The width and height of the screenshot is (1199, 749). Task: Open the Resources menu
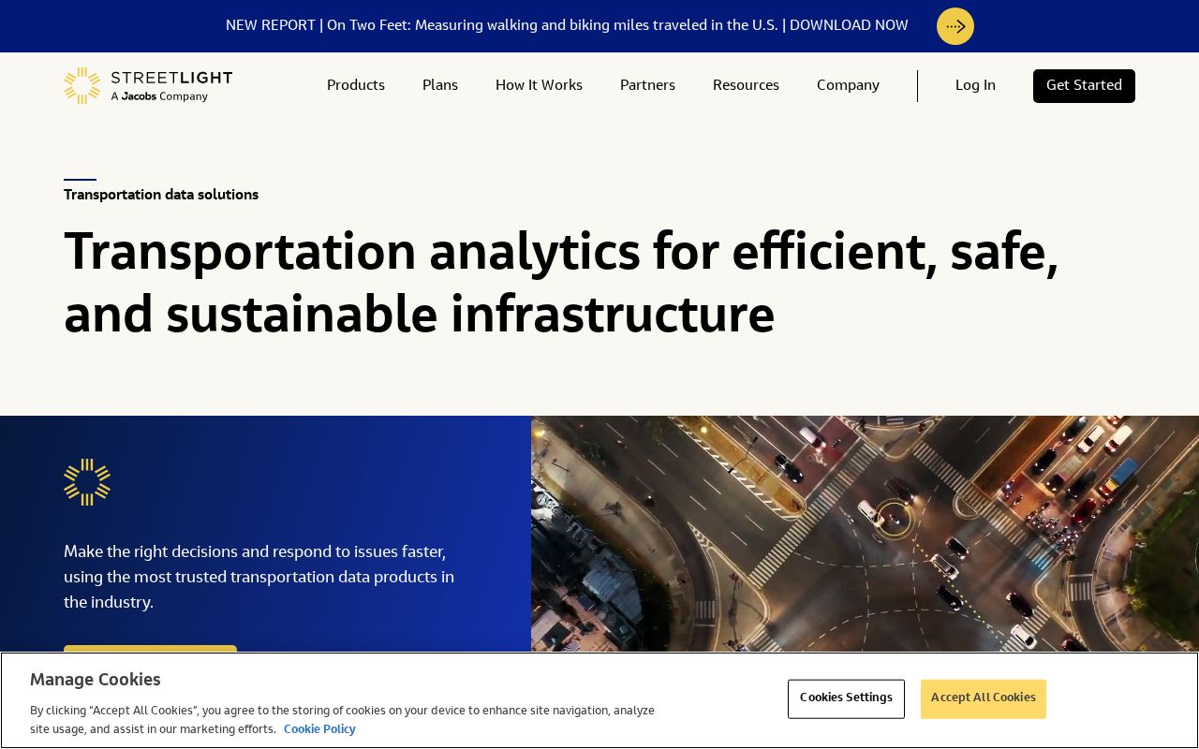coord(746,85)
